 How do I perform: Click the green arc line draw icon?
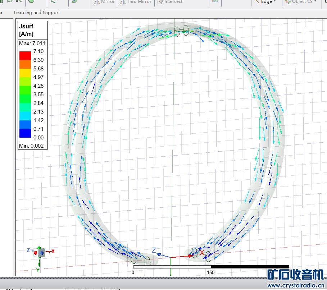tap(53, 1)
